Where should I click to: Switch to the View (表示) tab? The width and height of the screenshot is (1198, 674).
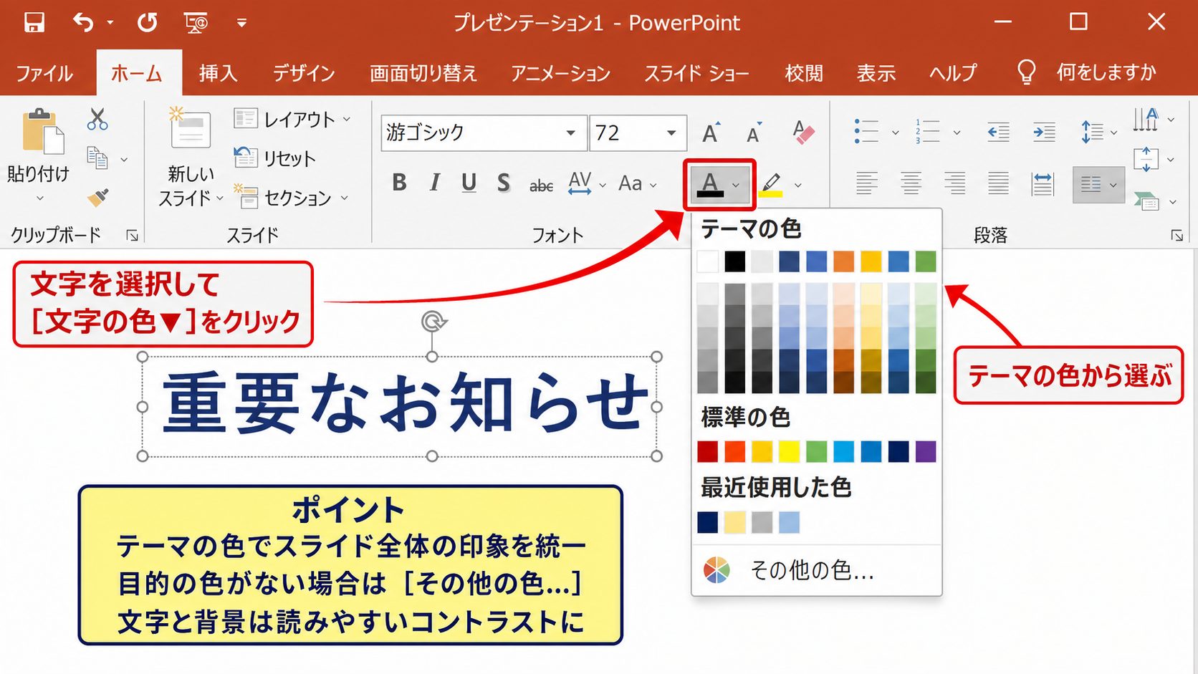tap(876, 73)
